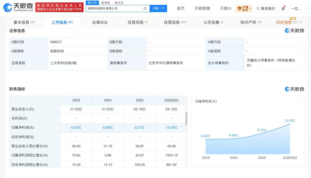Clear the search box with the X icon
Image resolution: width=311 pixels, height=178 pixels.
[x=145, y=9]
